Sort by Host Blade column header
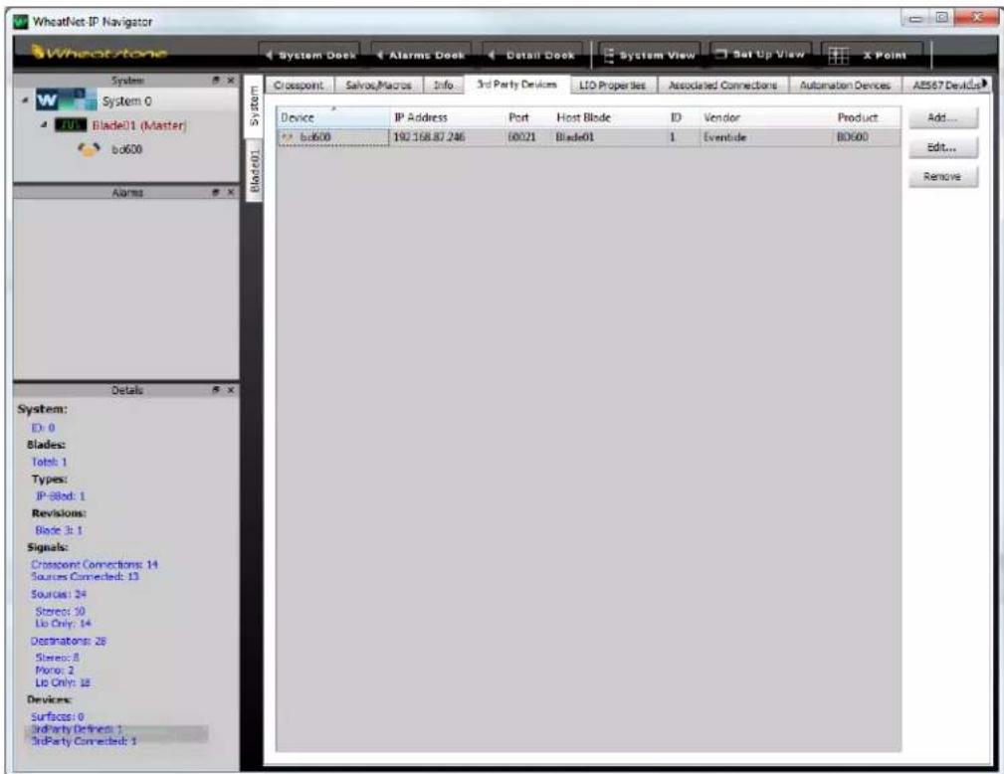Viewport: 1004px width, 774px height. tap(609, 117)
